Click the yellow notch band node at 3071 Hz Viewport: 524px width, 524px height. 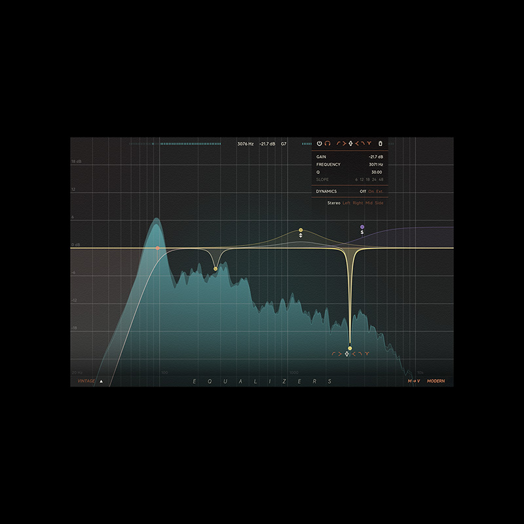350,348
